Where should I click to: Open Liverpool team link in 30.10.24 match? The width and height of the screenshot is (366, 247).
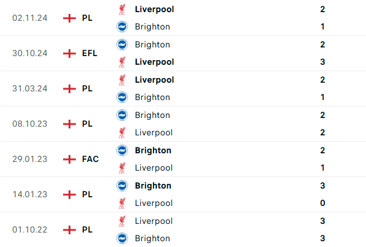154,62
